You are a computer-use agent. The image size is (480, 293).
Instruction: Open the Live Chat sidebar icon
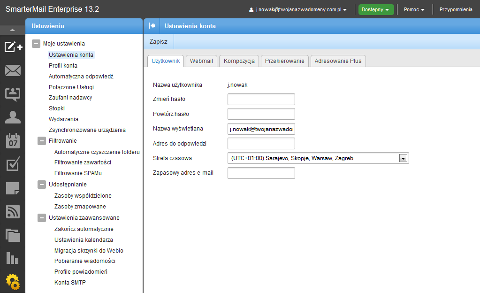[x=13, y=94]
